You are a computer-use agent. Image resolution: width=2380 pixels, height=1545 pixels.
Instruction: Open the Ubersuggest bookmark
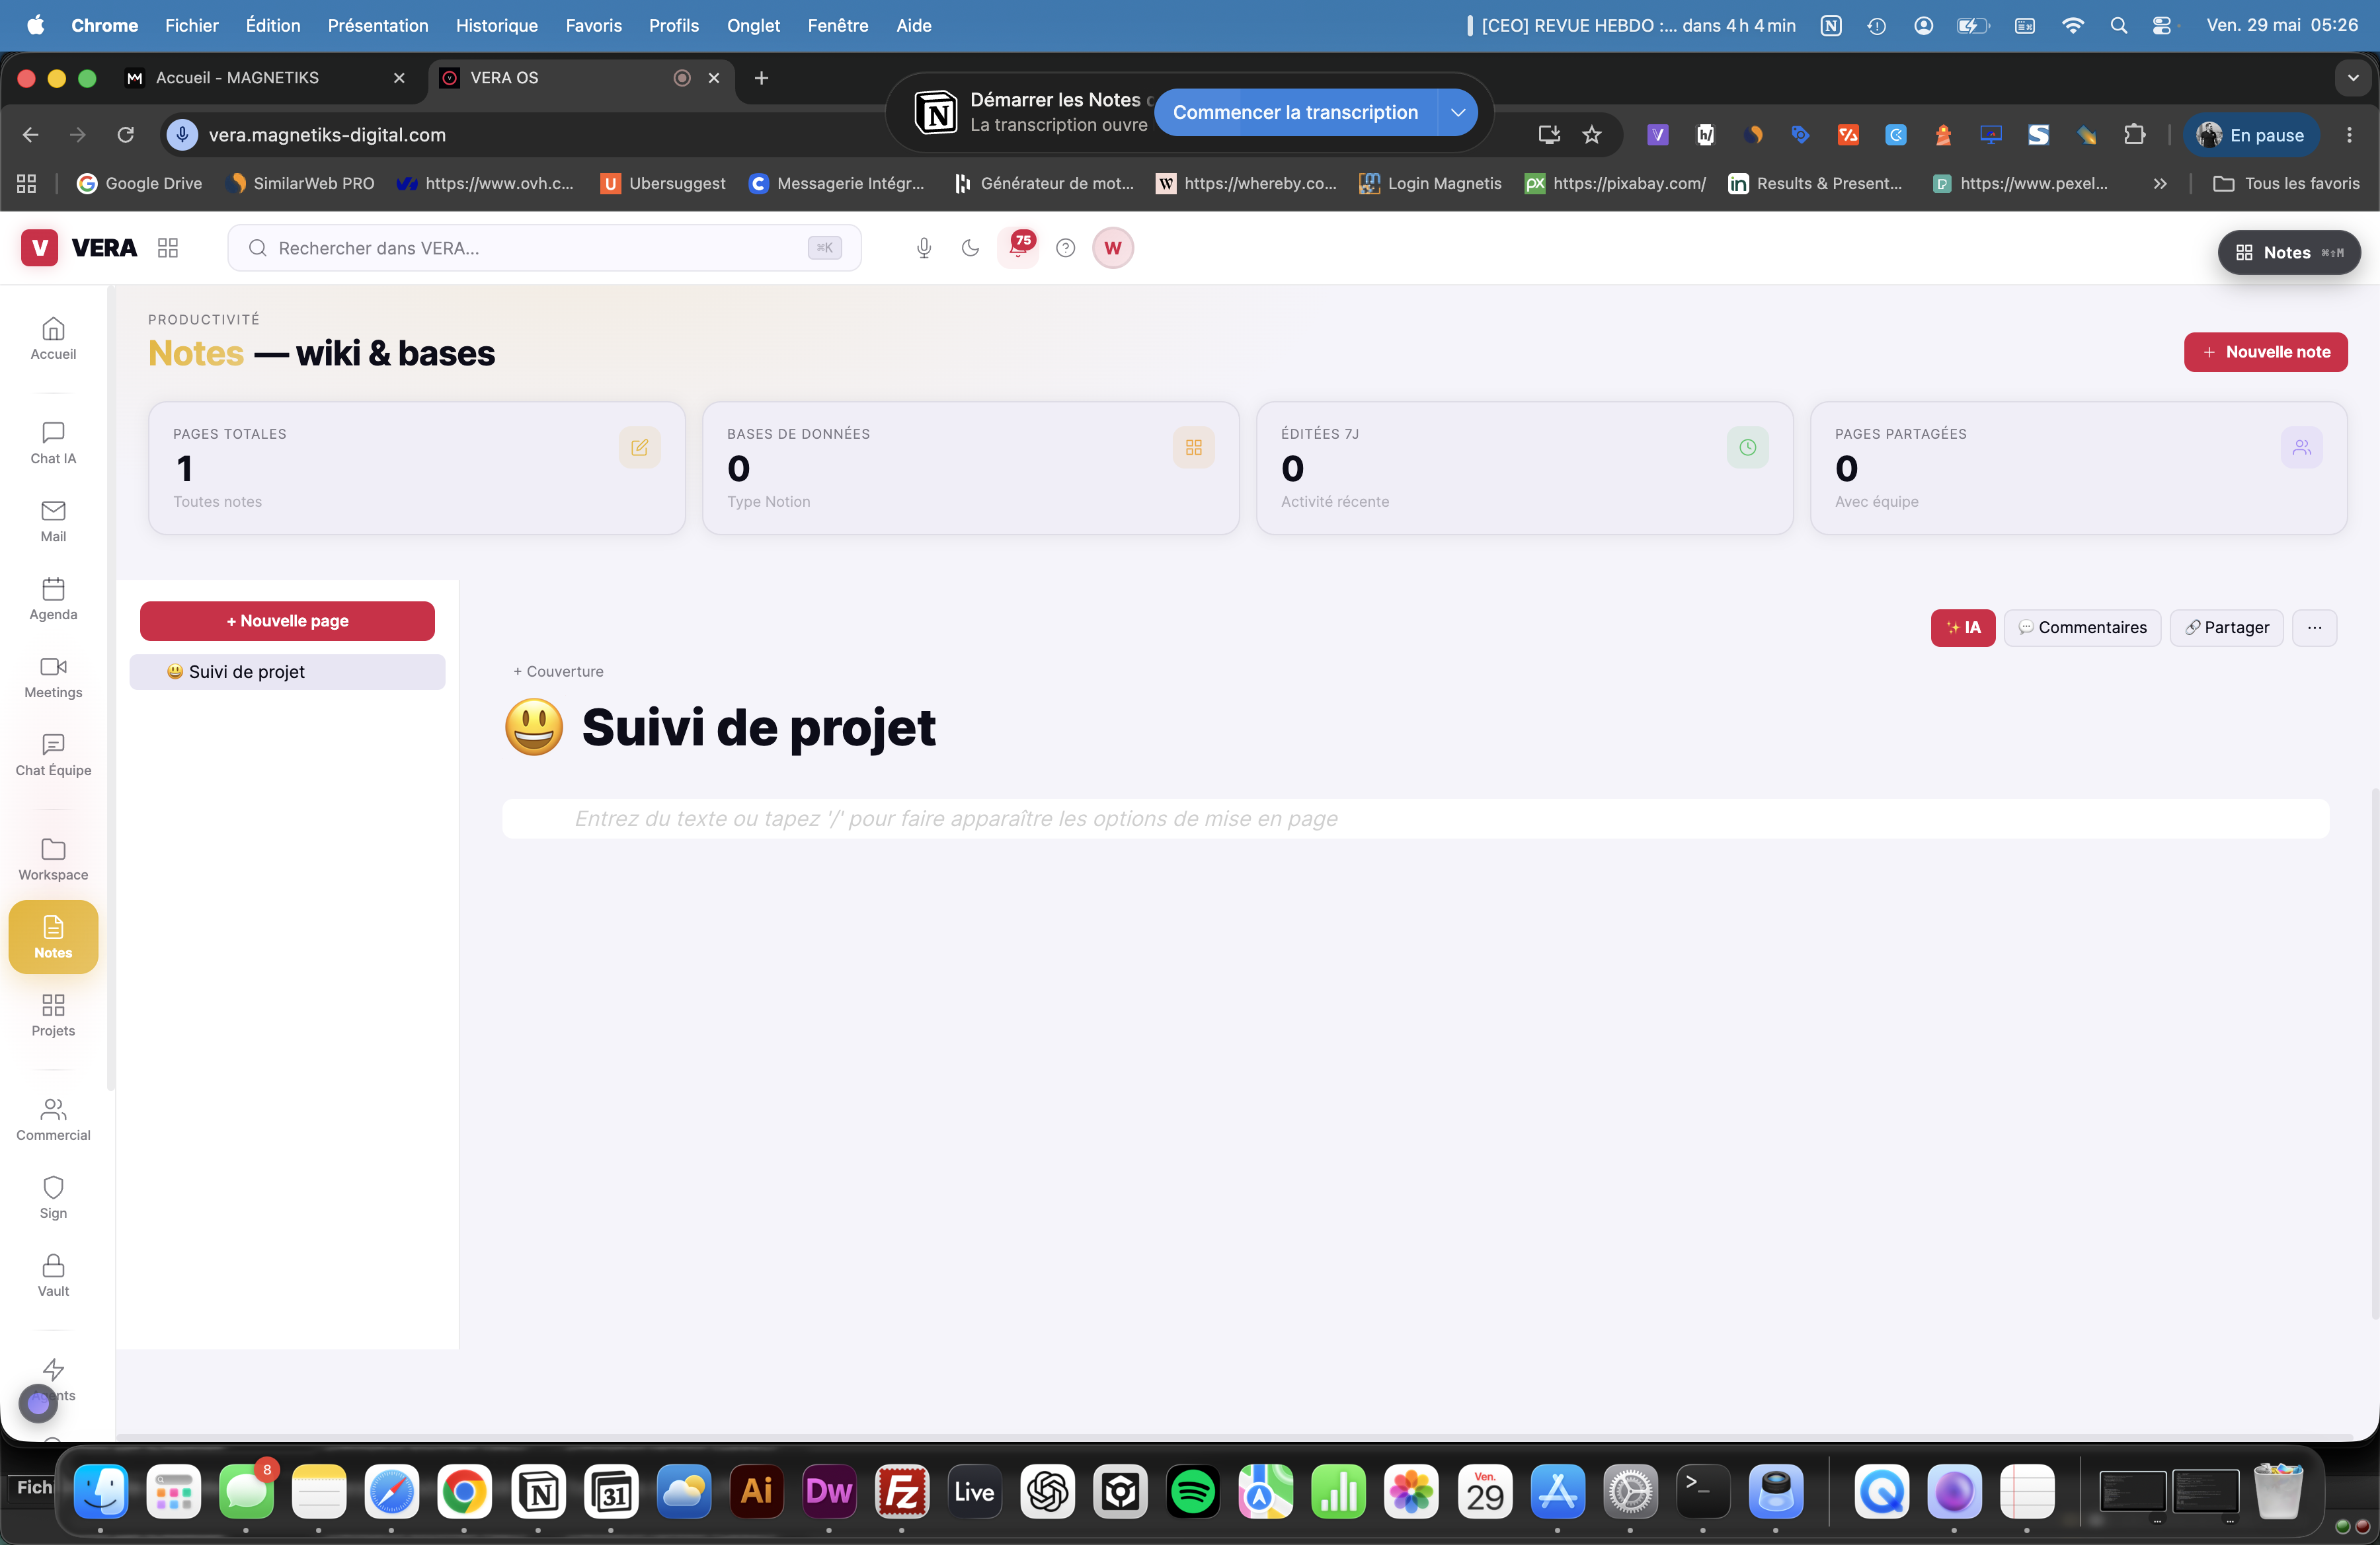point(663,184)
